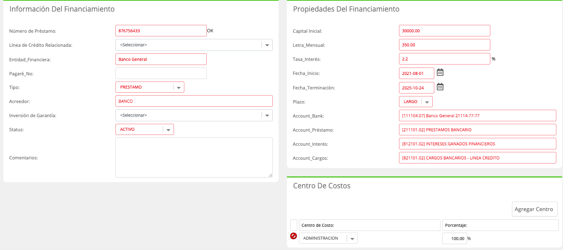Click into the Comentarios text area
This screenshot has width=563, height=250.
194,158
